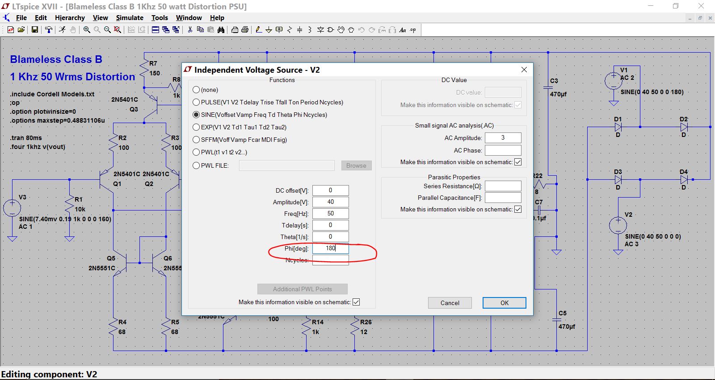This screenshot has height=380, width=715.
Task: Click the Phi[deg] input field
Action: [x=331, y=248]
